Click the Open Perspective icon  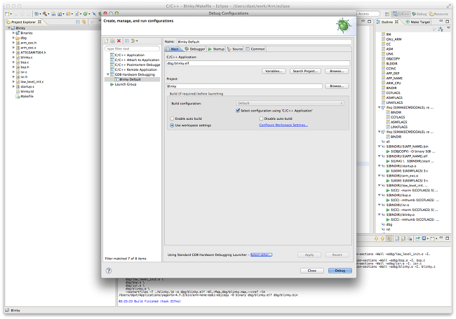pos(387,14)
